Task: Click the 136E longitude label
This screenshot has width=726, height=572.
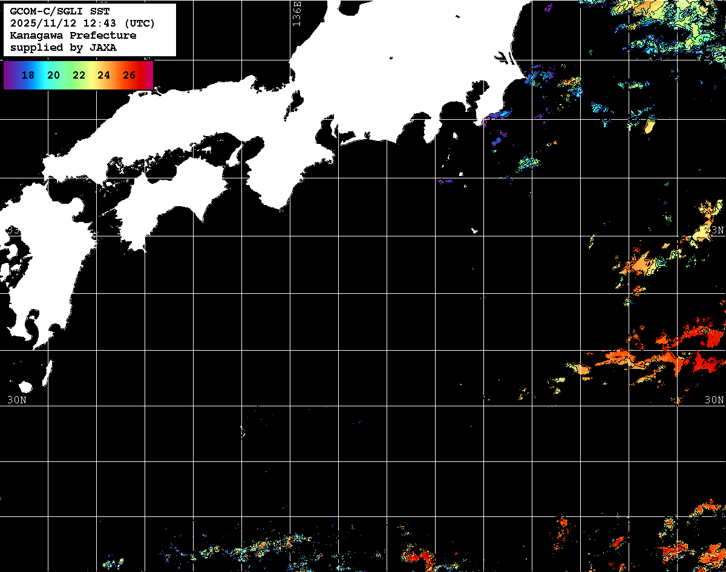Action: [x=296, y=12]
